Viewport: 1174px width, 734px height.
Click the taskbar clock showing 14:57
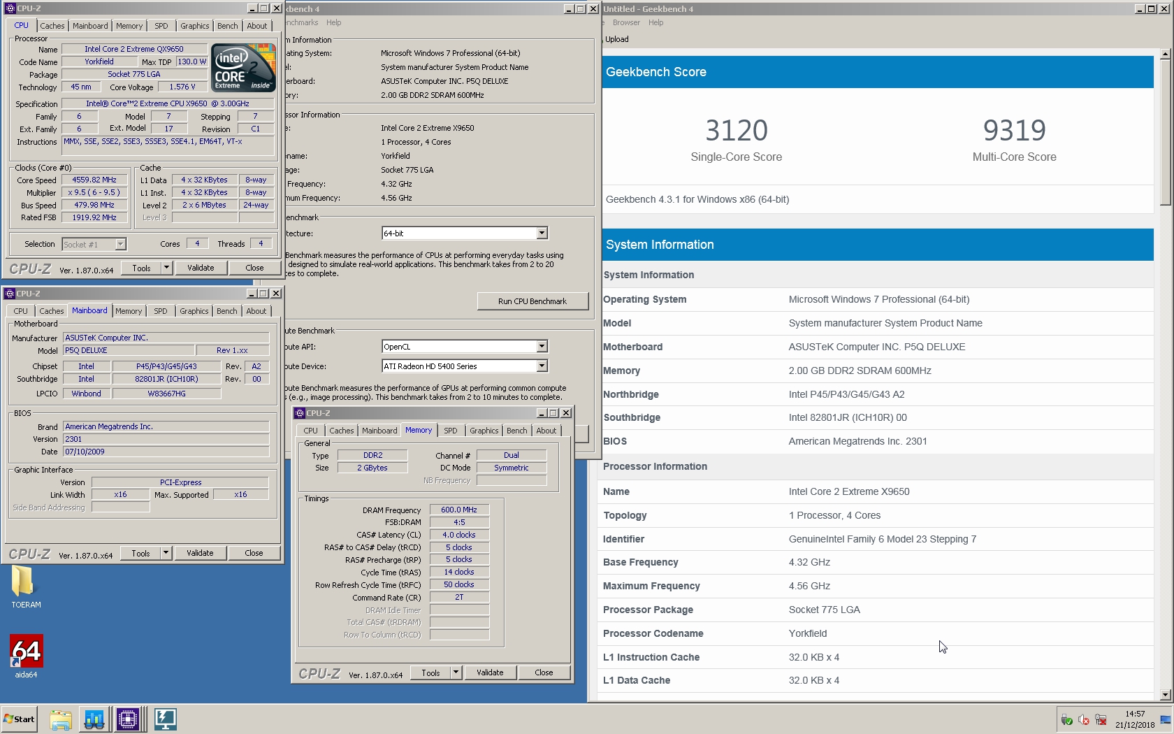pos(1135,719)
